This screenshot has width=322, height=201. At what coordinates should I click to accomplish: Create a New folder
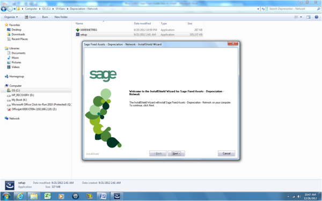(x=61, y=17)
